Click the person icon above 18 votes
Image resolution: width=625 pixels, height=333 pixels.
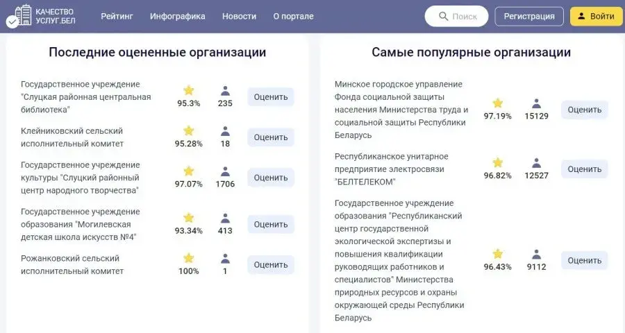[x=225, y=130]
